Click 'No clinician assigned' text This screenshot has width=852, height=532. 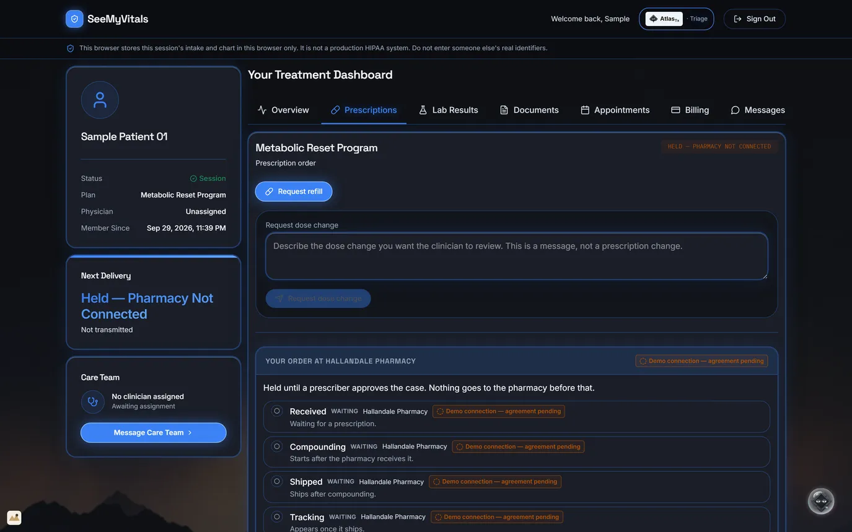click(x=147, y=396)
